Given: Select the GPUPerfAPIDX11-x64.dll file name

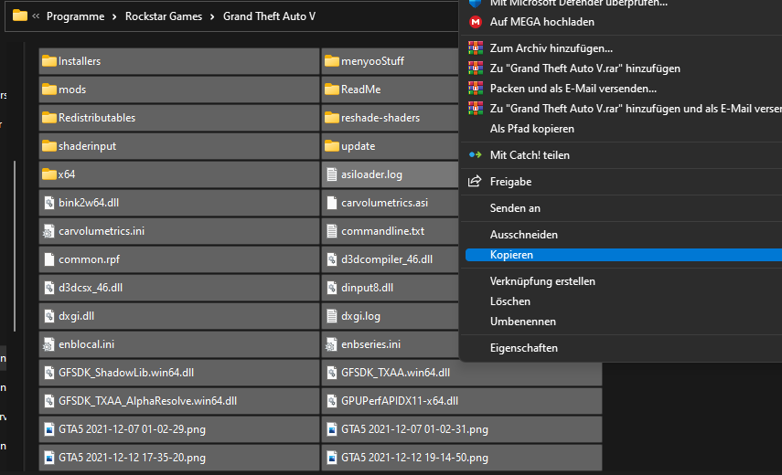Looking at the screenshot, I should point(400,401).
